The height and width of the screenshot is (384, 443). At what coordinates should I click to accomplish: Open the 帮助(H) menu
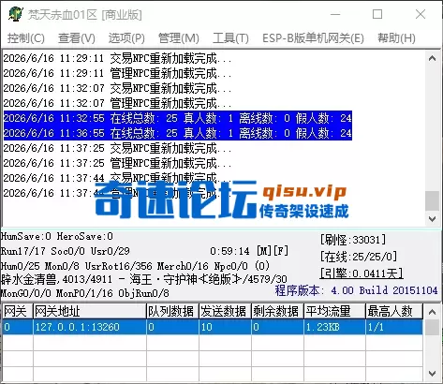[x=396, y=38]
